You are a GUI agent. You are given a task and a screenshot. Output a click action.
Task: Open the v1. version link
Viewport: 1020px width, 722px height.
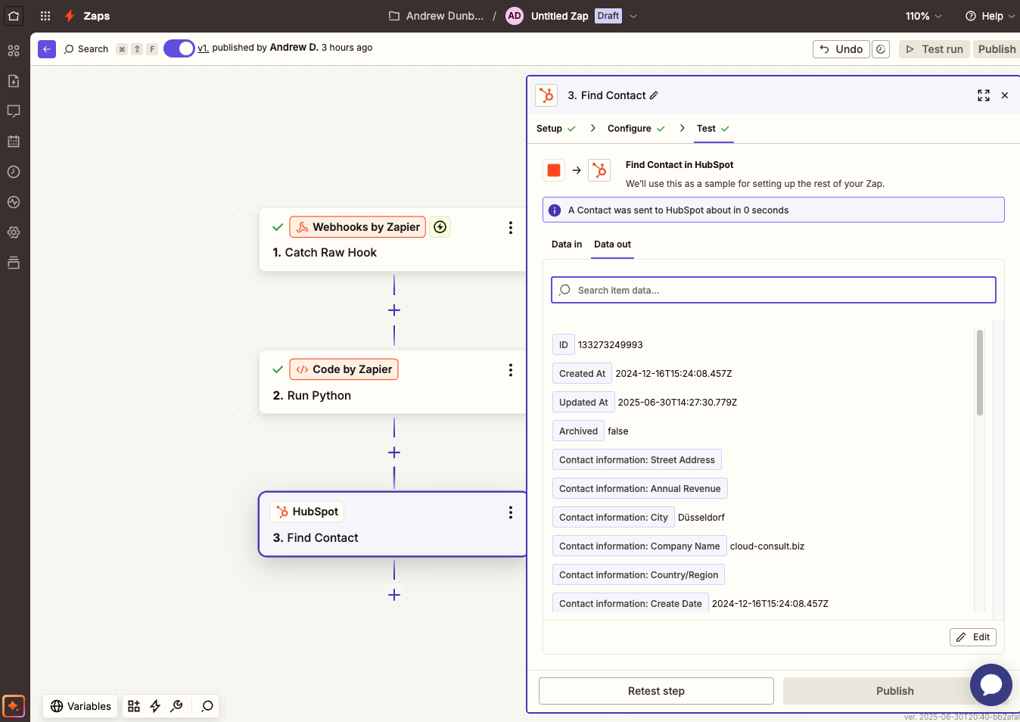[x=203, y=48]
